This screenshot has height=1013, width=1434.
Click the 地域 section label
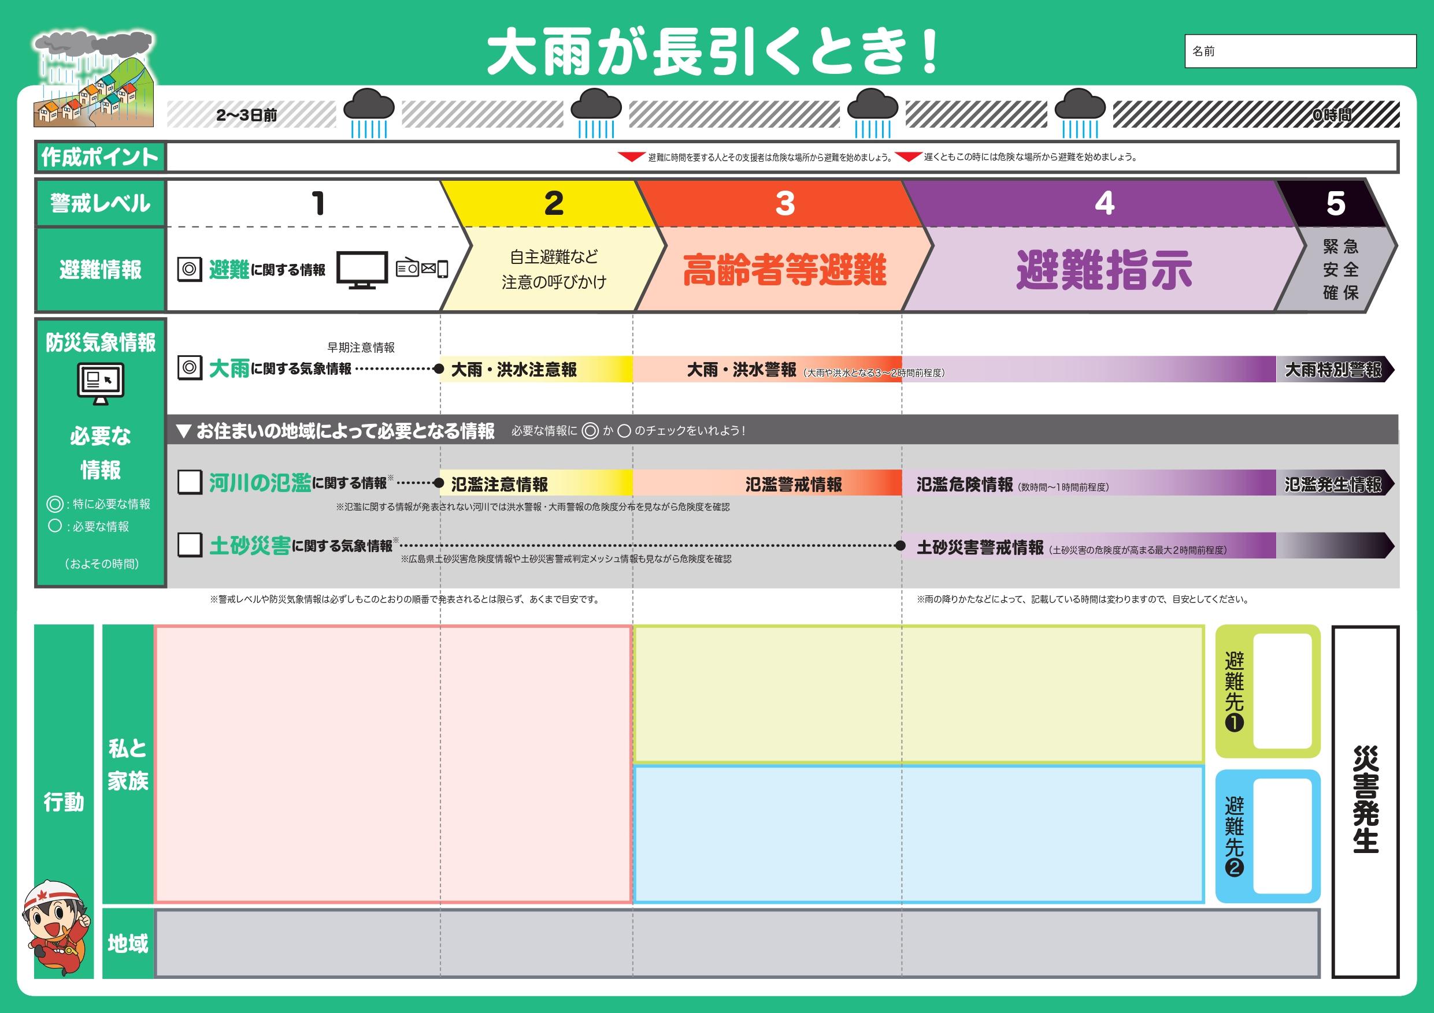[x=127, y=943]
